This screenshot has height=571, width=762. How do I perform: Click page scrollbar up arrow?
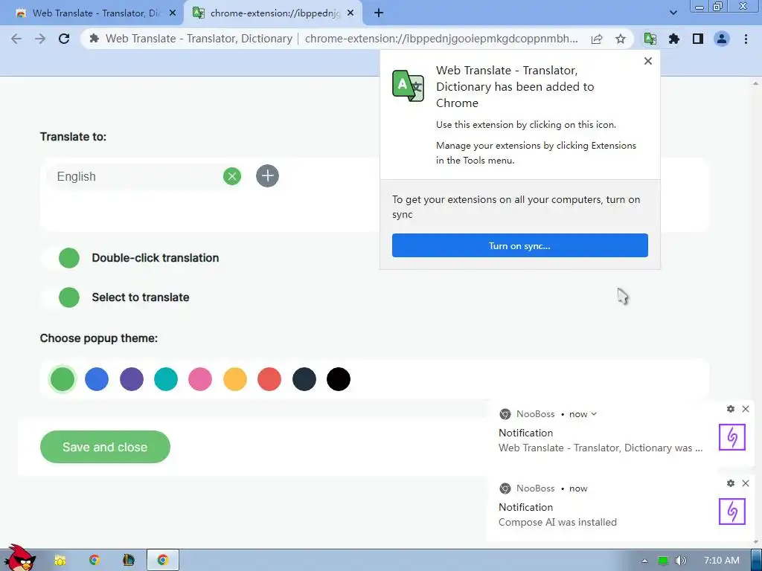755,83
